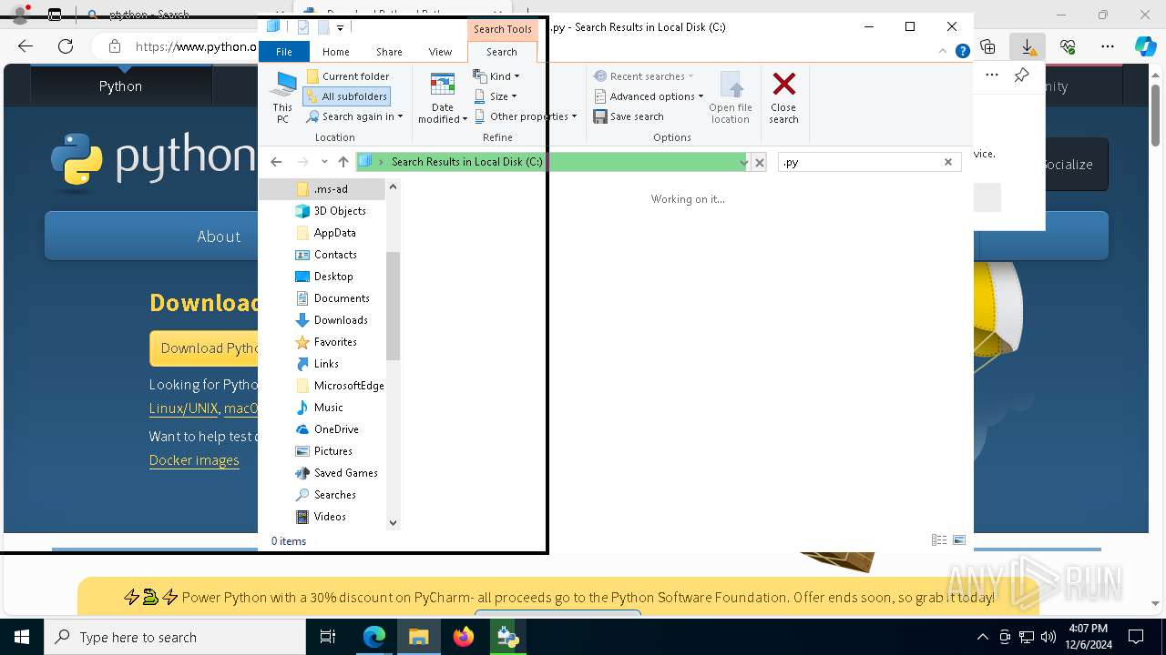Select Searches in navigation pane

click(x=326, y=495)
